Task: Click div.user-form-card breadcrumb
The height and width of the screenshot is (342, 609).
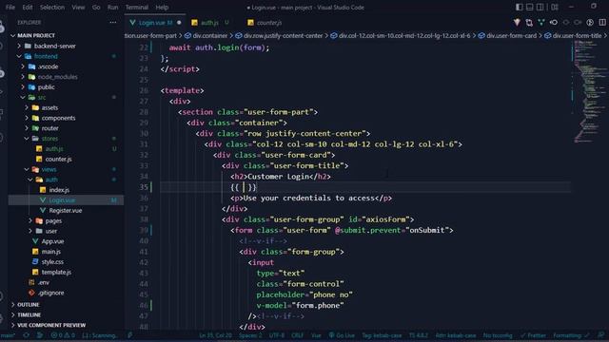Action: pyautogui.click(x=511, y=36)
